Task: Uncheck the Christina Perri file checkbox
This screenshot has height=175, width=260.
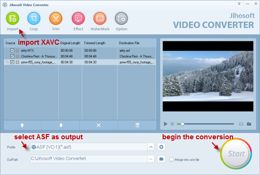Action: tap(12, 56)
